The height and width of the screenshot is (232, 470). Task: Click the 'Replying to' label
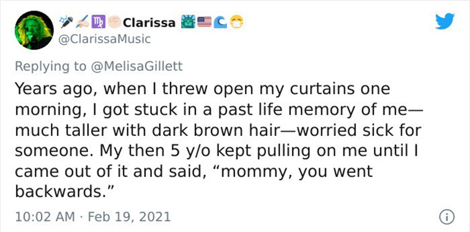[51, 66]
